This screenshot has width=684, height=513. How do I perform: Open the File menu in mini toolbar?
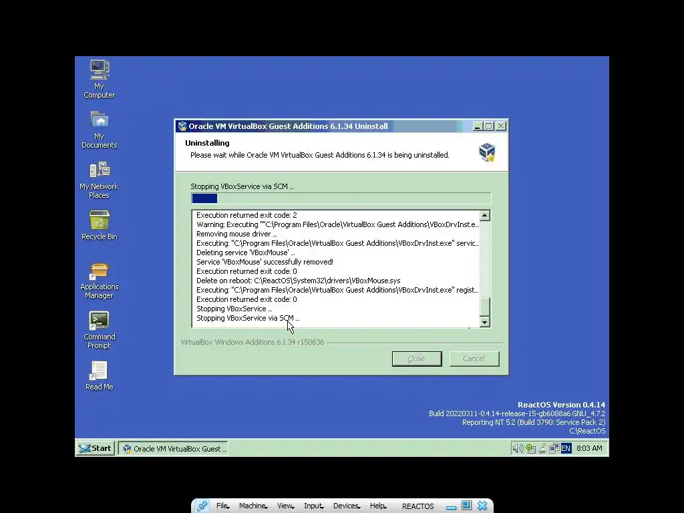[222, 506]
